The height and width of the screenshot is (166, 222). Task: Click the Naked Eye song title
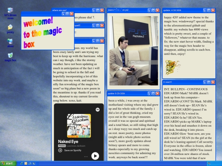click(x=68, y=141)
